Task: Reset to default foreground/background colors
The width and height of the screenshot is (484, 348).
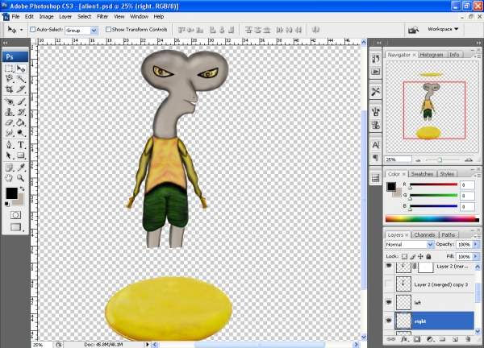Action: coord(6,204)
